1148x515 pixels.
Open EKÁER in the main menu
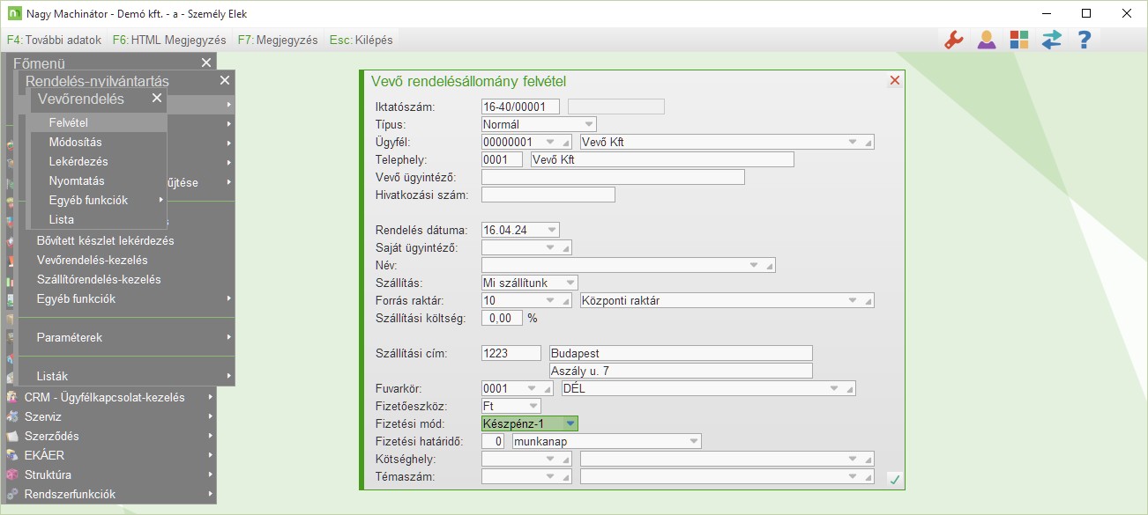pos(44,455)
